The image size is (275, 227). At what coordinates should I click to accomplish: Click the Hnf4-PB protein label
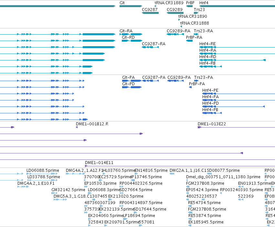(x=210, y=109)
